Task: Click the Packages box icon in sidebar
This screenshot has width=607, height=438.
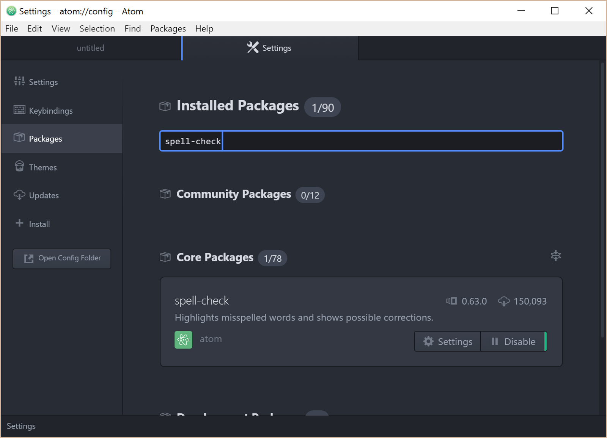Action: 19,137
